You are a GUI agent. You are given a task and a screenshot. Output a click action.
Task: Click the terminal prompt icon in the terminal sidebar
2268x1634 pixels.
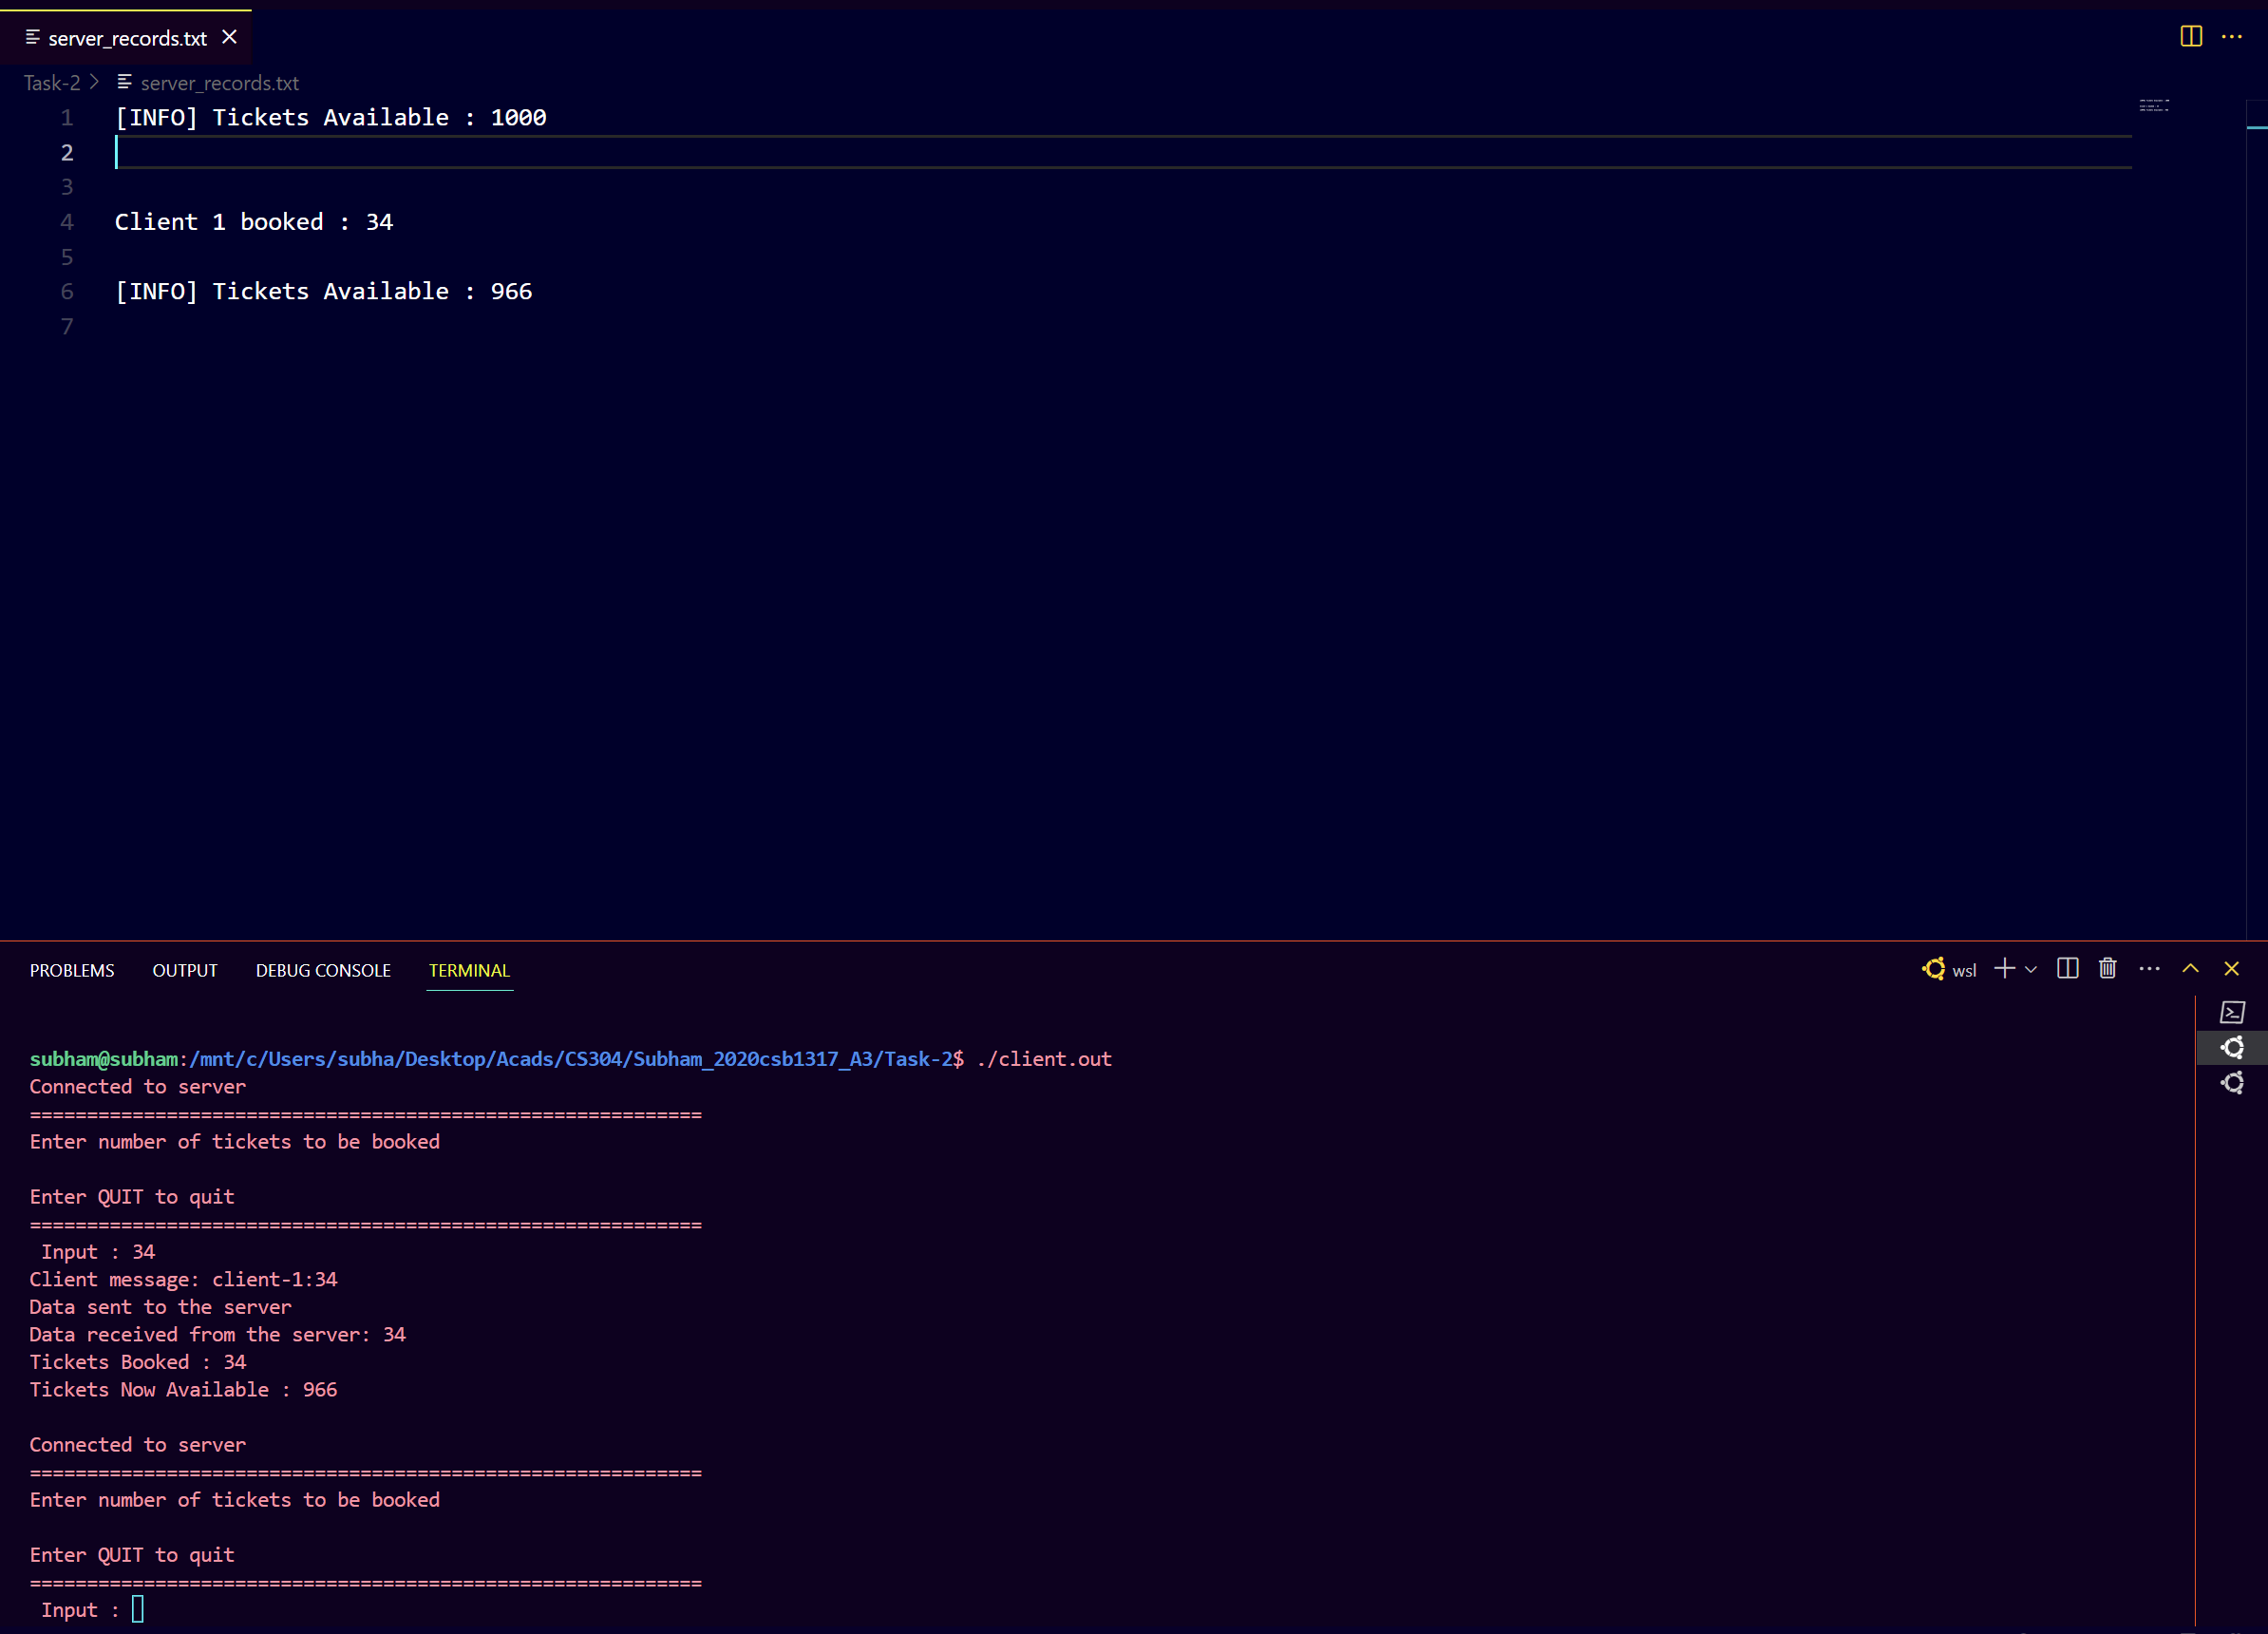(x=2233, y=1012)
